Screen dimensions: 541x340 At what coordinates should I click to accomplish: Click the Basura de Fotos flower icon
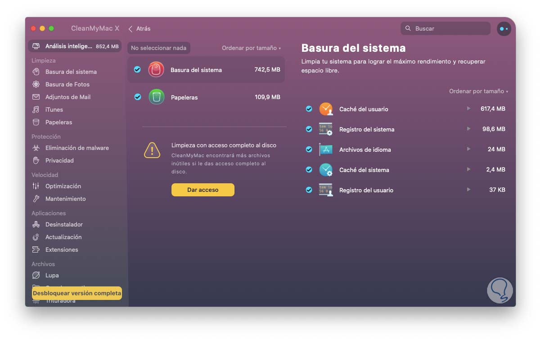click(x=36, y=84)
